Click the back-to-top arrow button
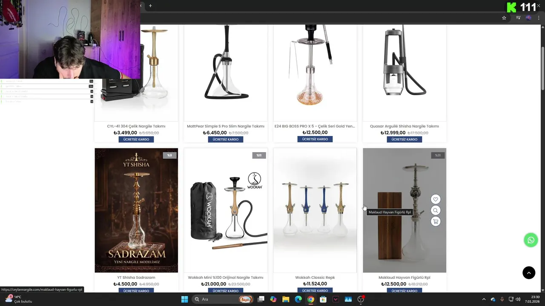545x306 pixels. 529,273
